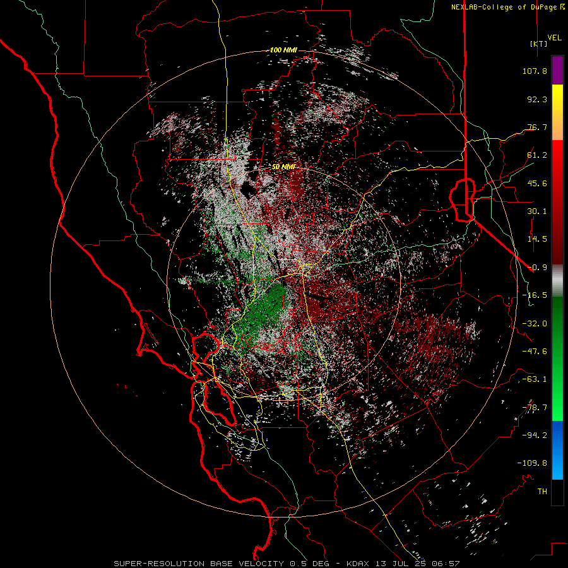
Task: Pick the purple segment of velocity color bar
Action: pyautogui.click(x=557, y=71)
